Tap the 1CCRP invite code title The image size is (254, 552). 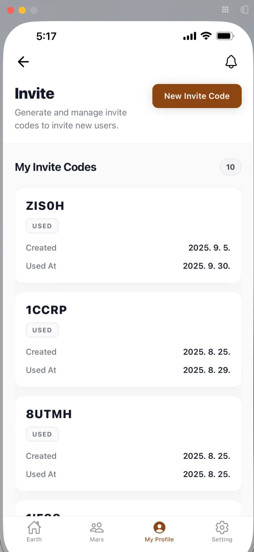coord(47,310)
